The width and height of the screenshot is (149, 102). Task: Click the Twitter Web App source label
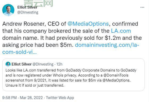coord(60,98)
